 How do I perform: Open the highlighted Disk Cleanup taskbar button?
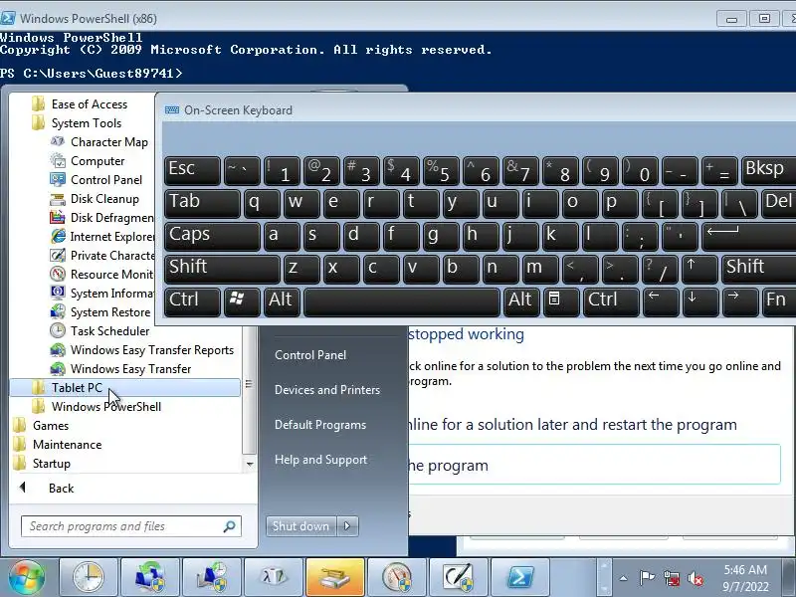335,577
